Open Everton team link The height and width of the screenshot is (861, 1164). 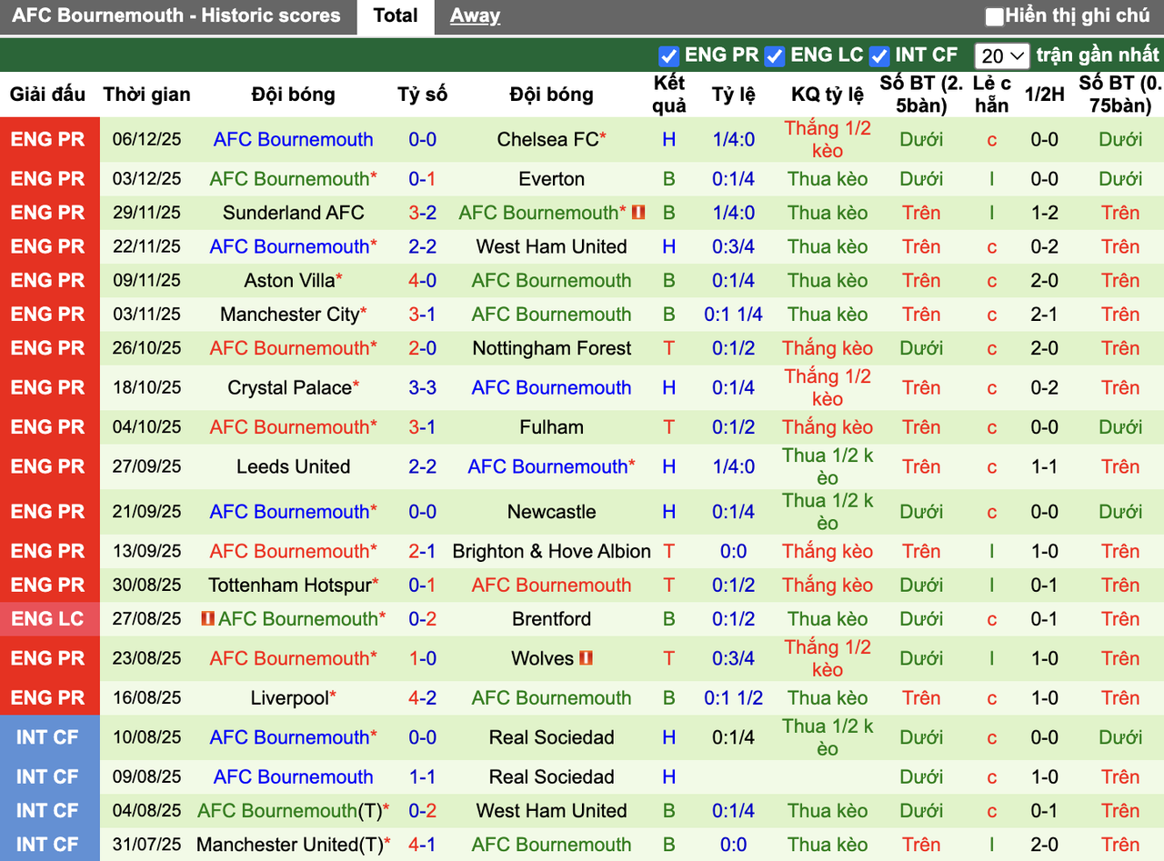coord(552,179)
